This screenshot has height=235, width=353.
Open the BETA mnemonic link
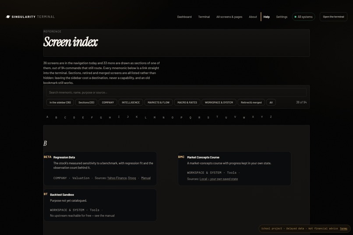pos(47,157)
